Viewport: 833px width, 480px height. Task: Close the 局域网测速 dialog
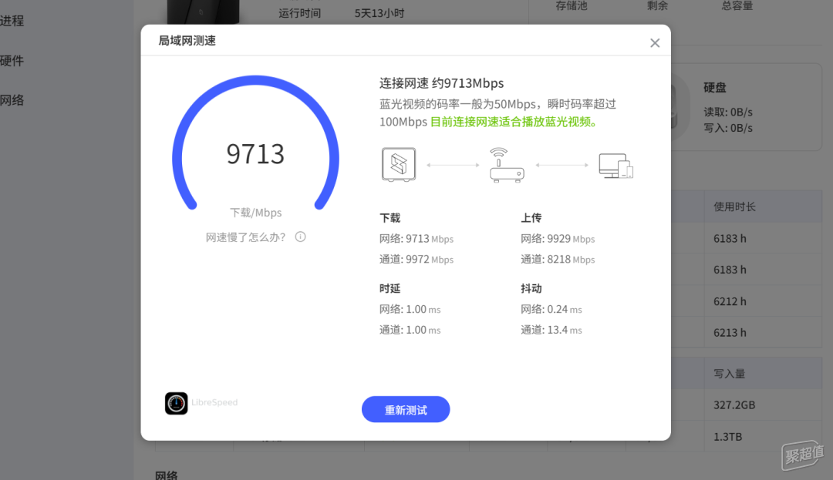pyautogui.click(x=655, y=43)
